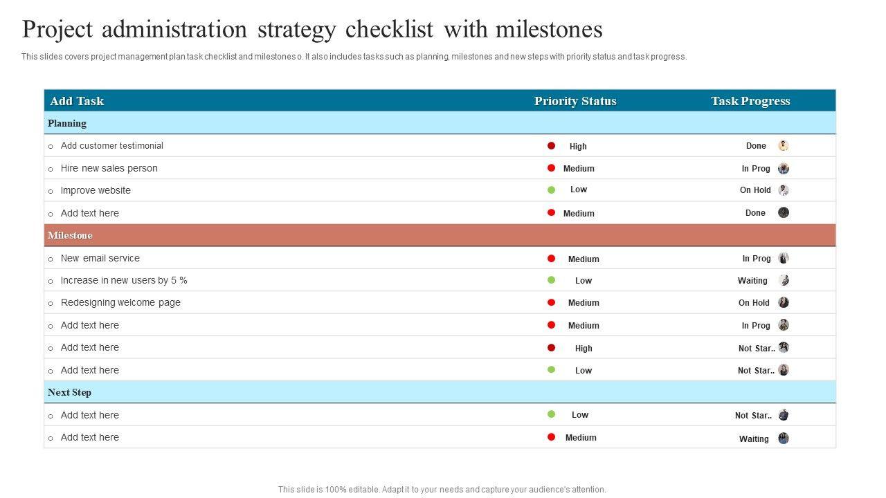Viewport: 886px width, 498px height.
Task: Collapse the Milestone section header
Action: tap(70, 235)
